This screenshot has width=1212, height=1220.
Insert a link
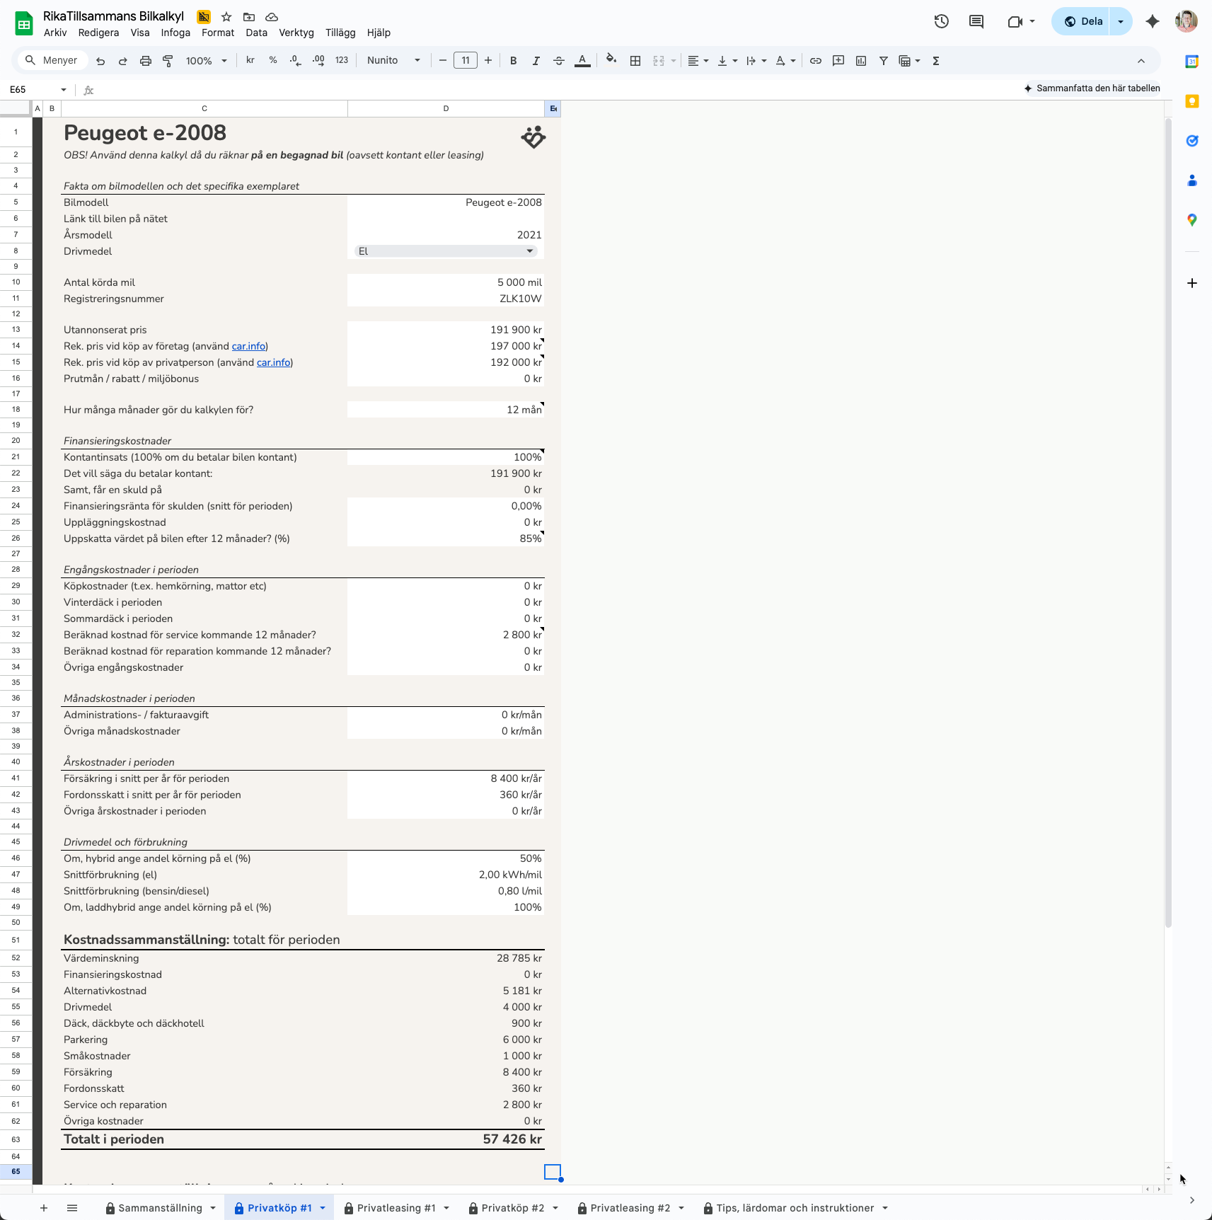(x=816, y=61)
